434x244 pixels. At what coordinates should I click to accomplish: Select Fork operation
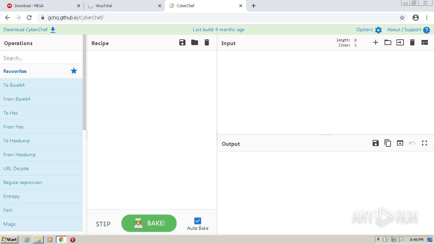[x=41, y=210]
